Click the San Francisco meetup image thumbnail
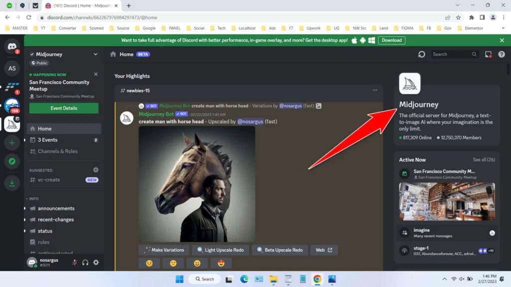The width and height of the screenshot is (511, 287). pyautogui.click(x=447, y=201)
